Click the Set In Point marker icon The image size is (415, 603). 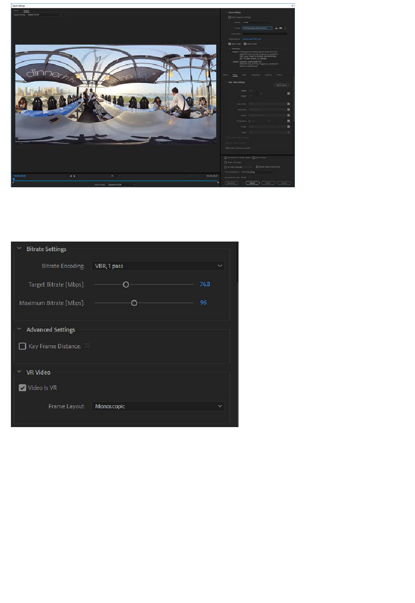(x=71, y=176)
